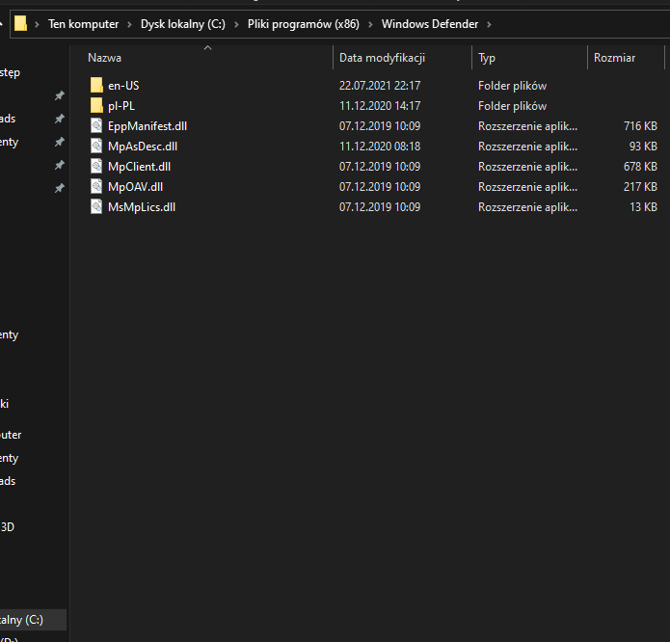Click the MpClient.dll file icon
This screenshot has width=670, height=642.
(x=96, y=166)
